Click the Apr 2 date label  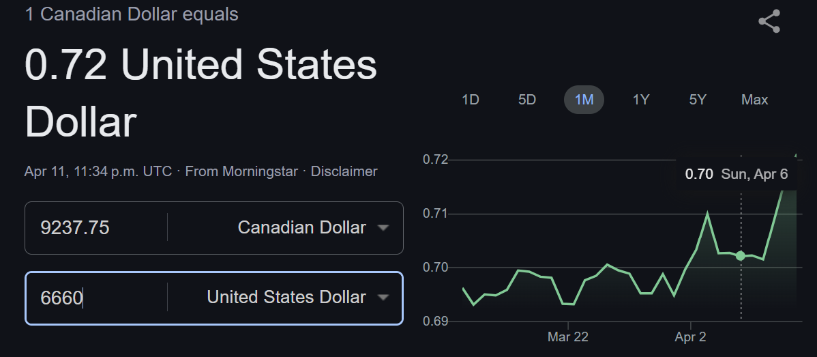coord(690,337)
